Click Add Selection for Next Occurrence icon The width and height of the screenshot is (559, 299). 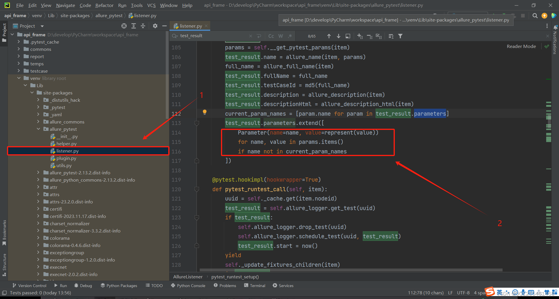click(x=360, y=36)
